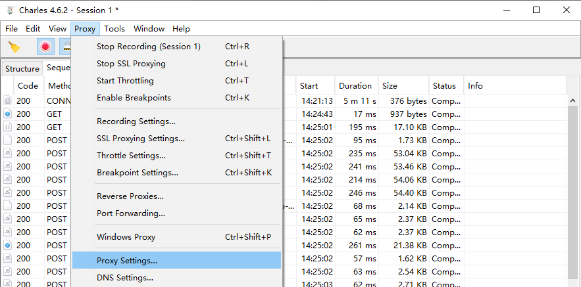Open the Tools menu

click(114, 28)
